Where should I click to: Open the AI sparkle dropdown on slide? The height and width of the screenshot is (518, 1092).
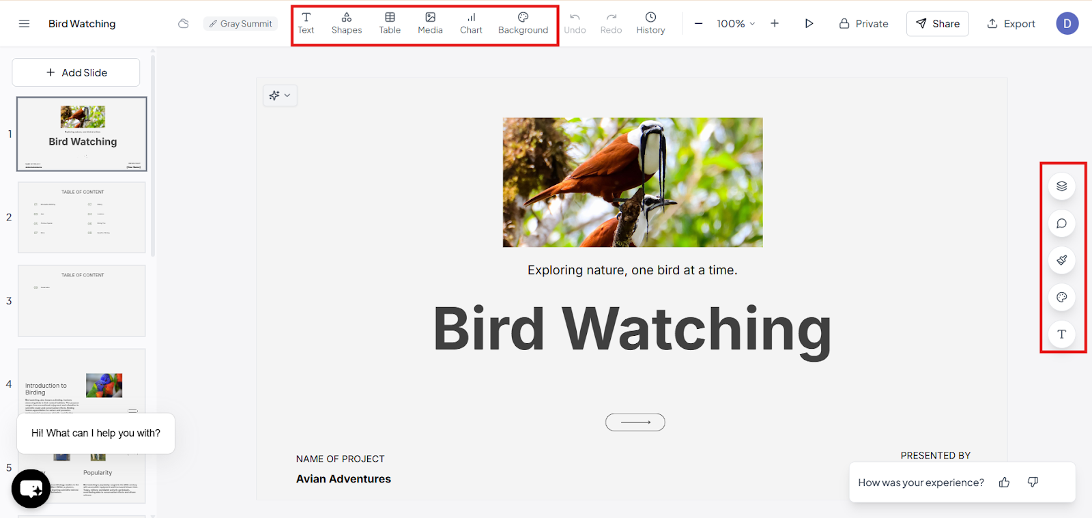280,96
